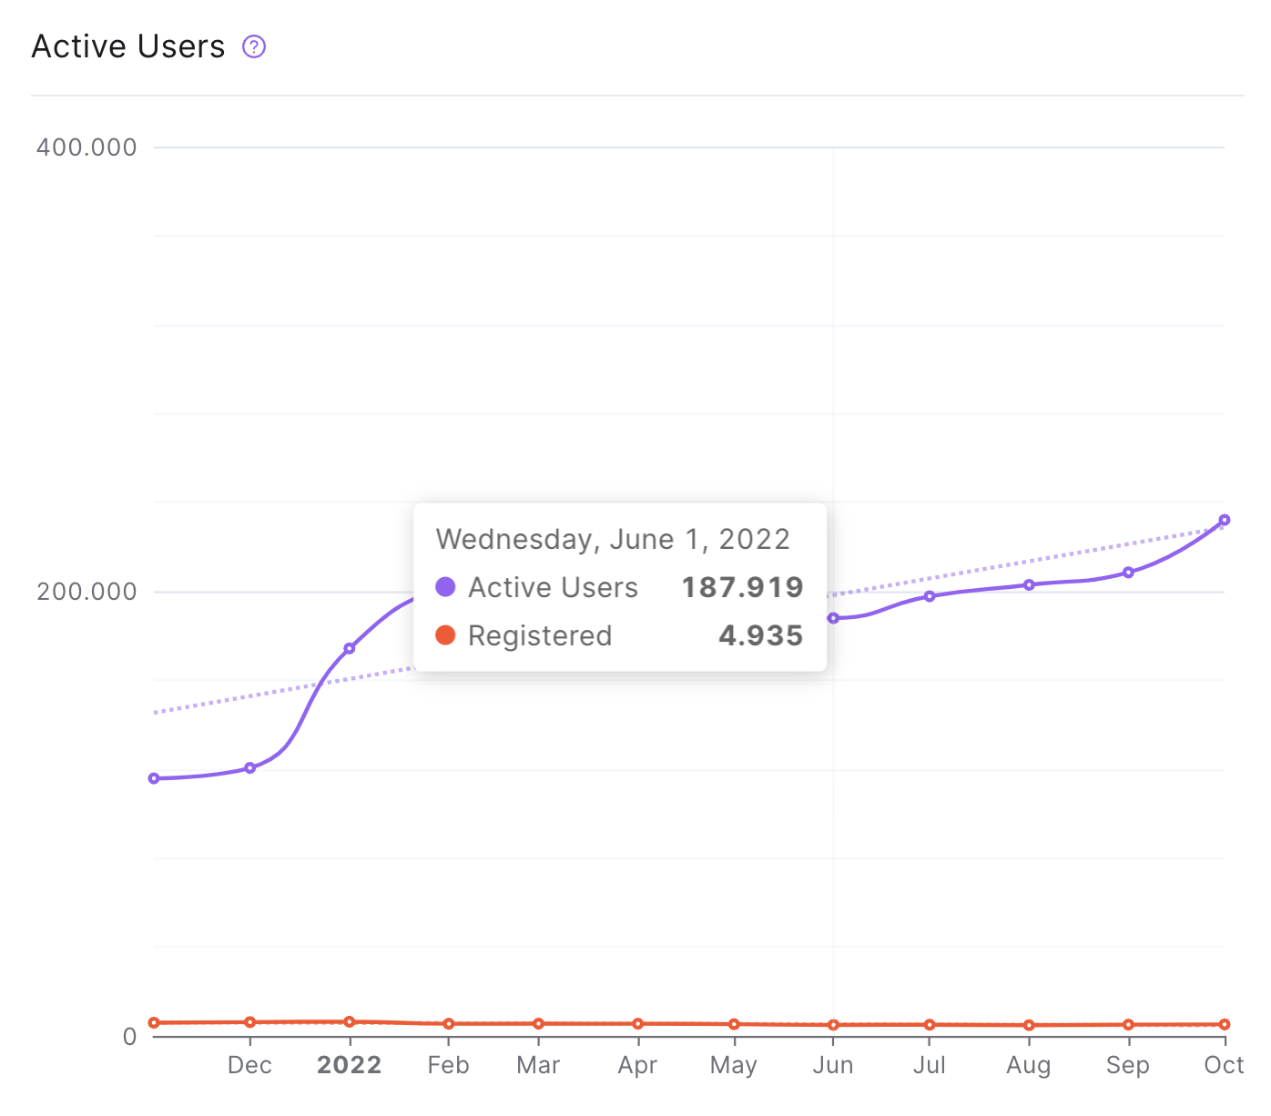Select the Active Users data point for Oct

[x=1225, y=521]
